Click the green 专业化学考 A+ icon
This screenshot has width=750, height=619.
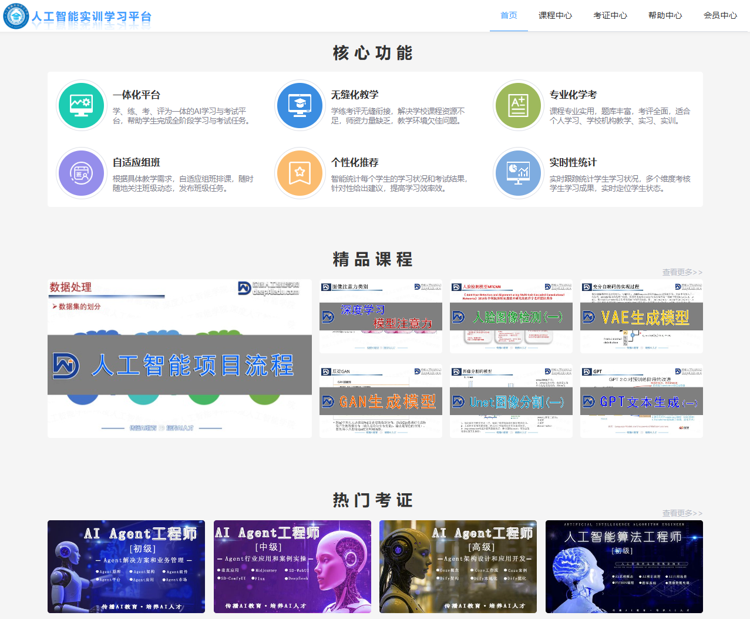518,106
